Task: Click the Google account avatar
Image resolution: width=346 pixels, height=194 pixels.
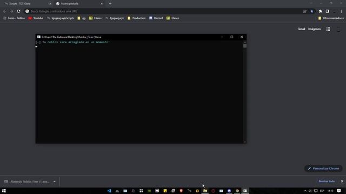Action: (339, 29)
